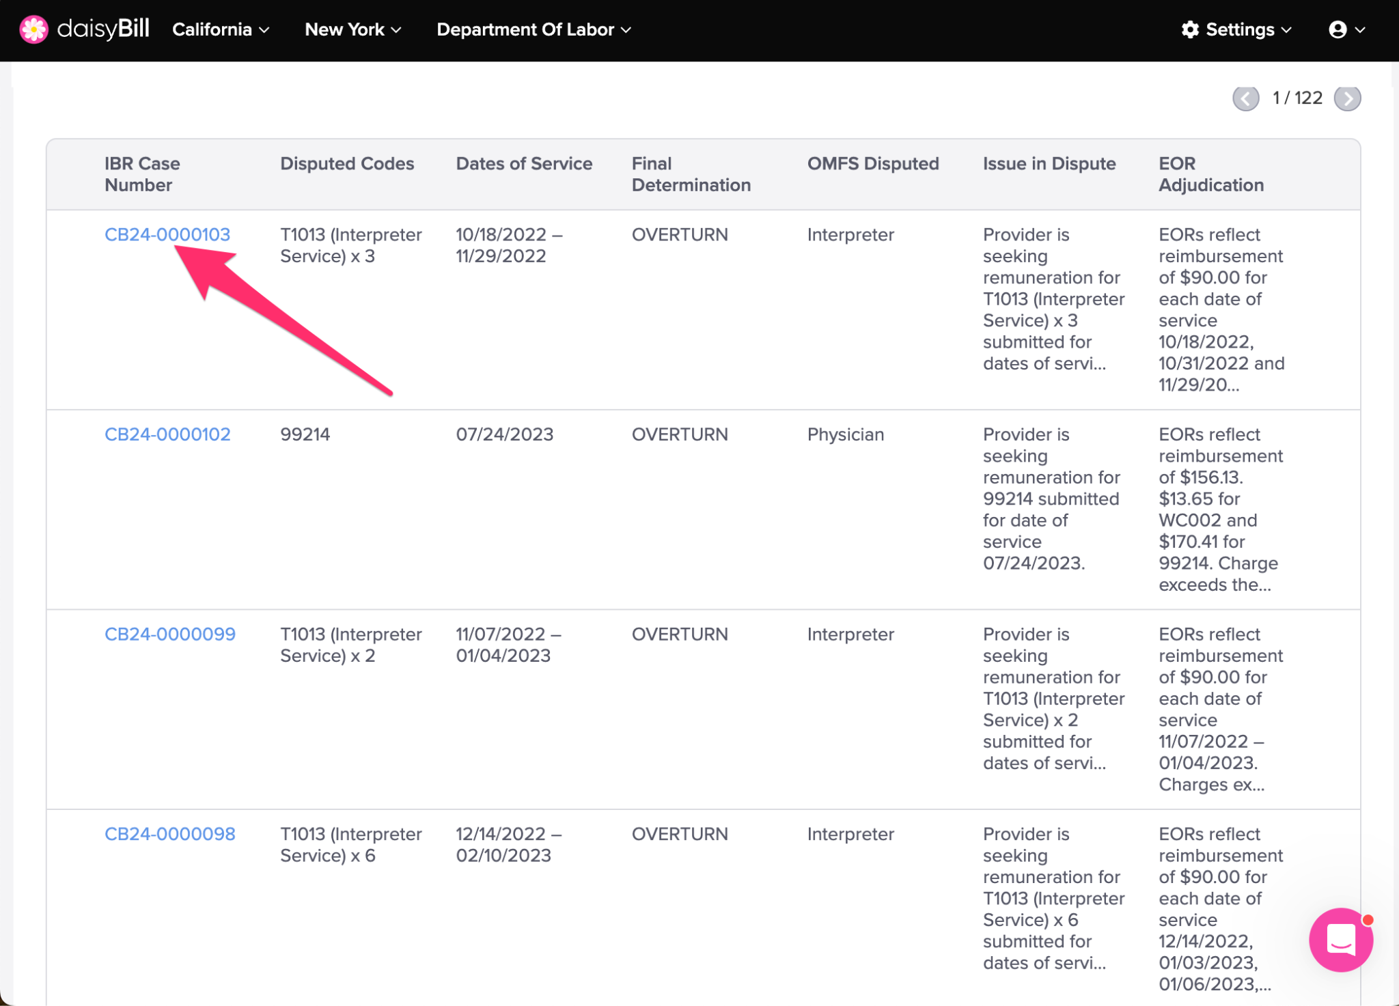This screenshot has height=1006, width=1399.
Task: Expand the California dropdown menu
Action: [x=221, y=29]
